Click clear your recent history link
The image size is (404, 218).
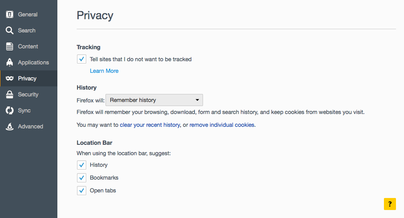(150, 125)
